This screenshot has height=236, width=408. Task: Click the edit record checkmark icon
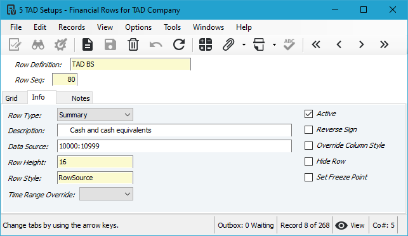tap(15, 44)
